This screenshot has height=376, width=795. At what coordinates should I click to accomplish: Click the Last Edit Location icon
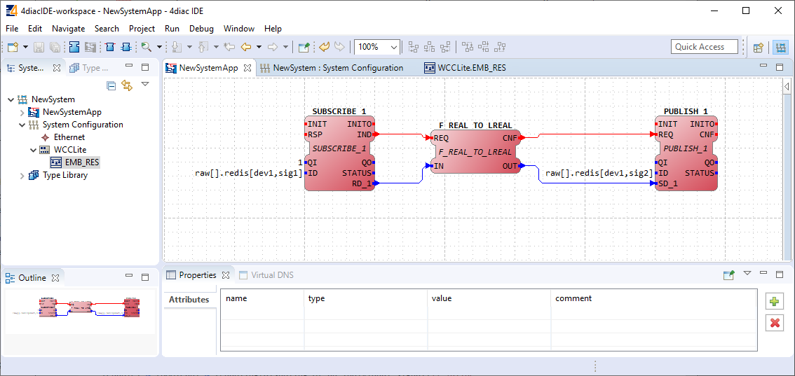tap(229, 47)
